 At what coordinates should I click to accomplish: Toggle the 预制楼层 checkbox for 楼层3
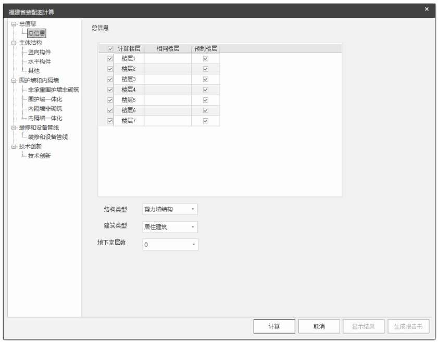205,79
